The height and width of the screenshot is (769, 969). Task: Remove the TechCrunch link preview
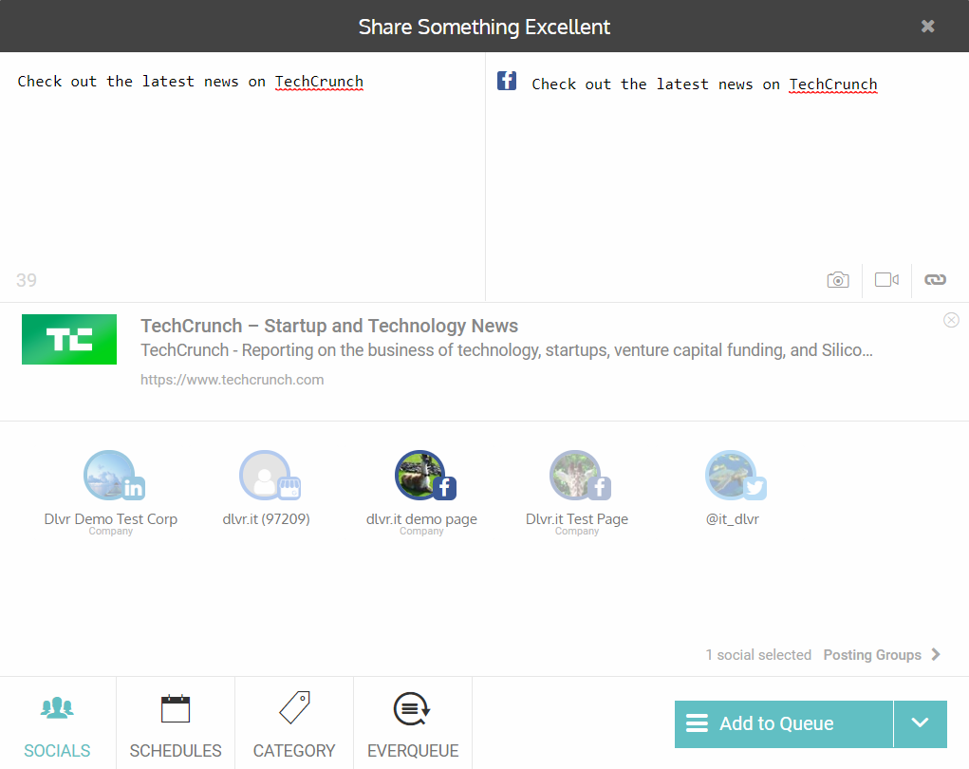click(951, 320)
